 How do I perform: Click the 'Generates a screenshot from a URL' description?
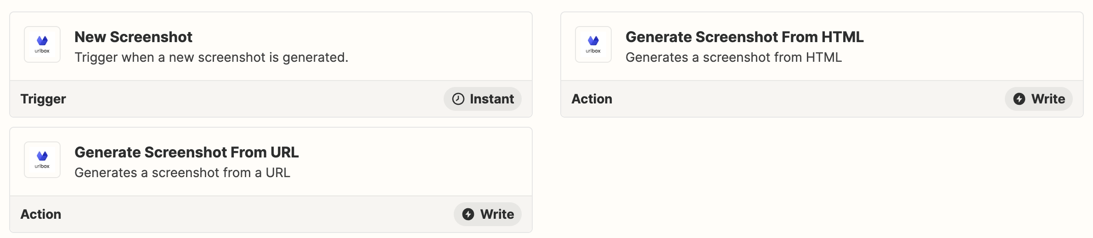pyautogui.click(x=182, y=173)
